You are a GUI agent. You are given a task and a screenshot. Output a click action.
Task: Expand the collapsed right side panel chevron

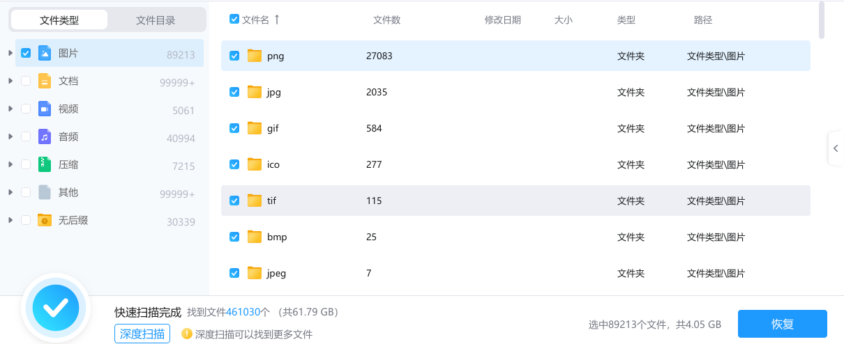[x=836, y=148]
